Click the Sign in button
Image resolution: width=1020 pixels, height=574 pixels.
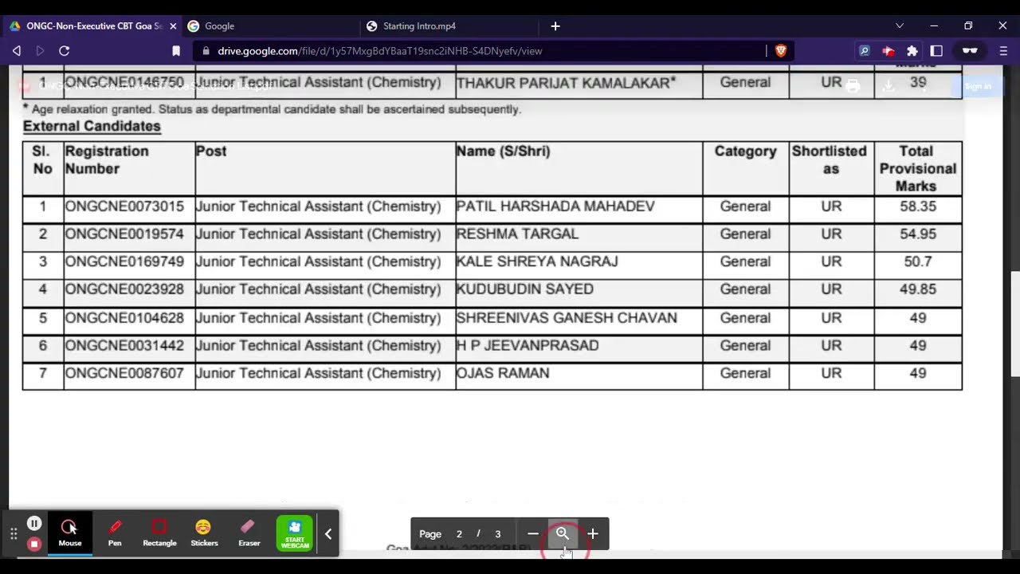pyautogui.click(x=978, y=86)
